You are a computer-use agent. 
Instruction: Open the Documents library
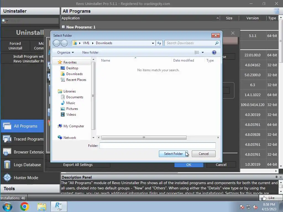[x=75, y=97]
